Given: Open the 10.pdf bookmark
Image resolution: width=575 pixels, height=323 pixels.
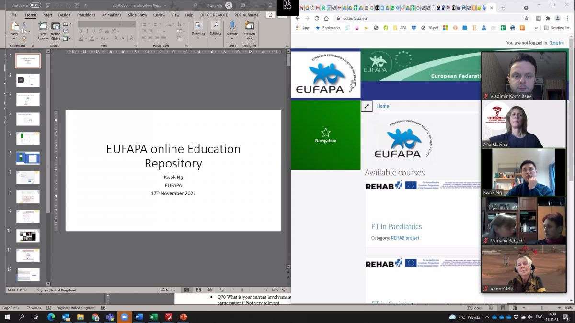Looking at the screenshot, I should pos(430,28).
